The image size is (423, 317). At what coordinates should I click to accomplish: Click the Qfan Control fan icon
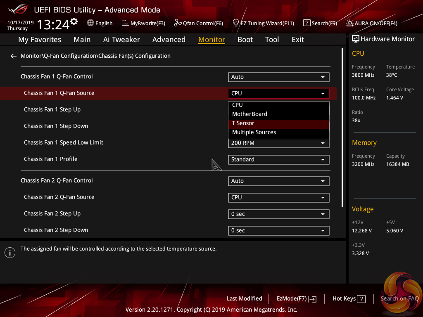(x=178, y=23)
